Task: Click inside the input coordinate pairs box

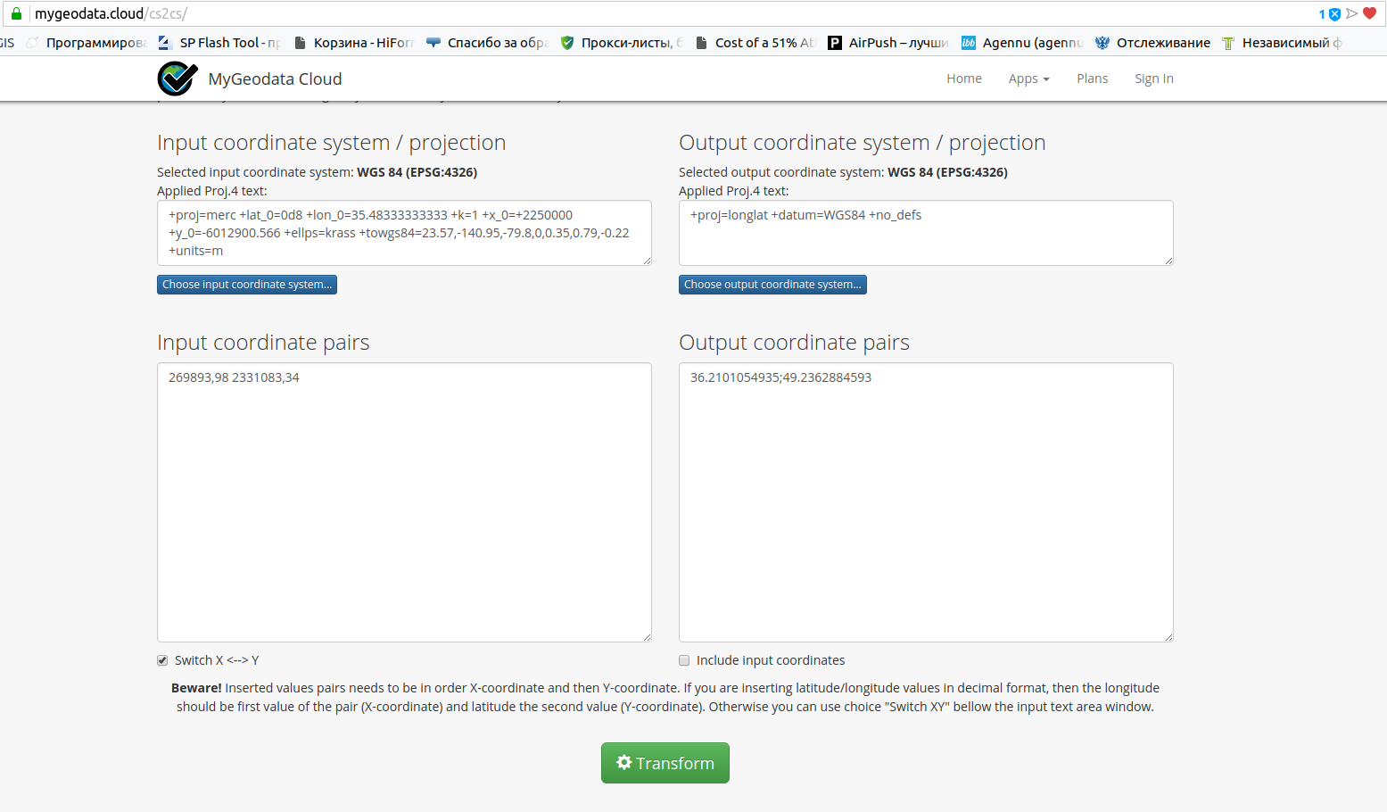Action: point(404,502)
